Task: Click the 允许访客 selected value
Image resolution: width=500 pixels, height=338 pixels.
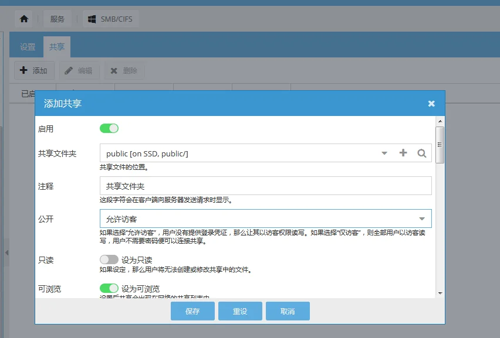Action: (x=121, y=219)
